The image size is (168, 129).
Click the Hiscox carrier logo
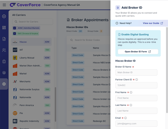coord(15,42)
